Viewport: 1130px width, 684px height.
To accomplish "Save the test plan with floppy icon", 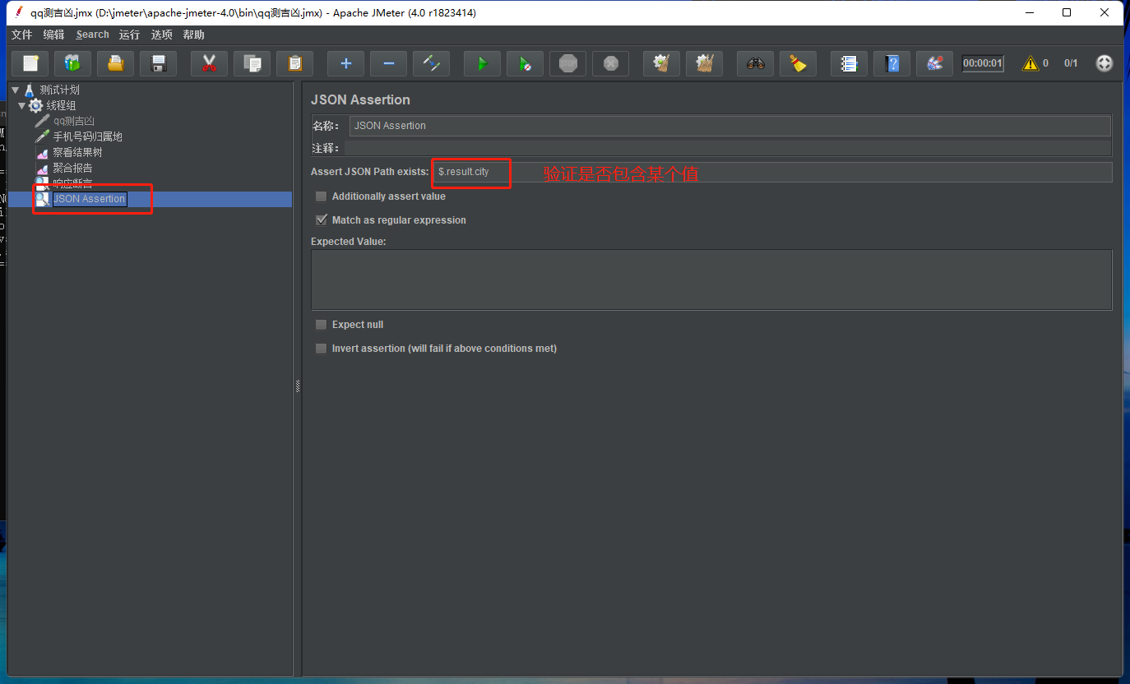I will (x=159, y=63).
